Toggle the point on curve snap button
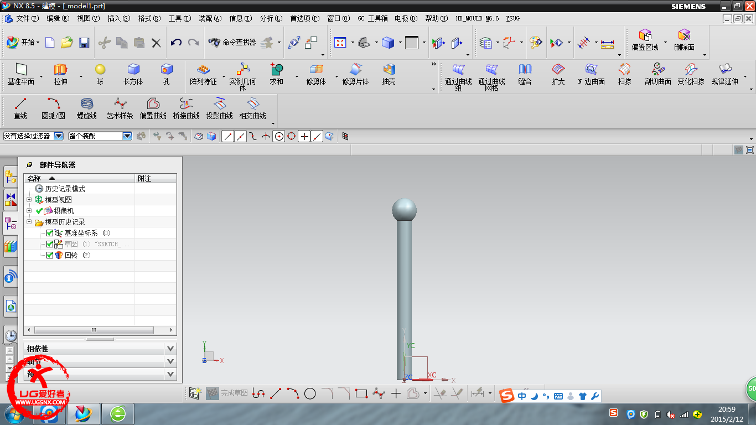This screenshot has height=425, width=756. pos(317,136)
